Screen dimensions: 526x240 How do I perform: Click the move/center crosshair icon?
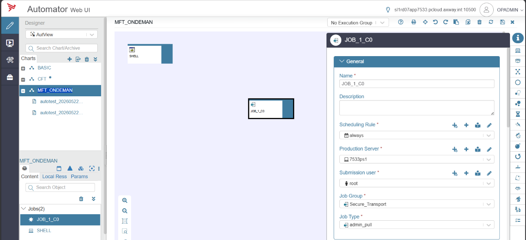425,22
